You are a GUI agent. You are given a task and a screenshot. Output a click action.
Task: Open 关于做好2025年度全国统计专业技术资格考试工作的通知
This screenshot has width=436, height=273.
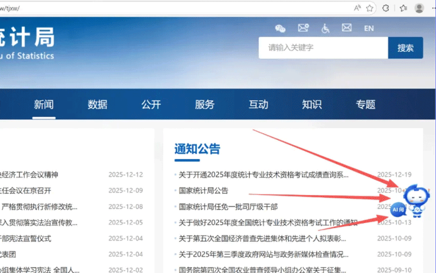coord(268,223)
